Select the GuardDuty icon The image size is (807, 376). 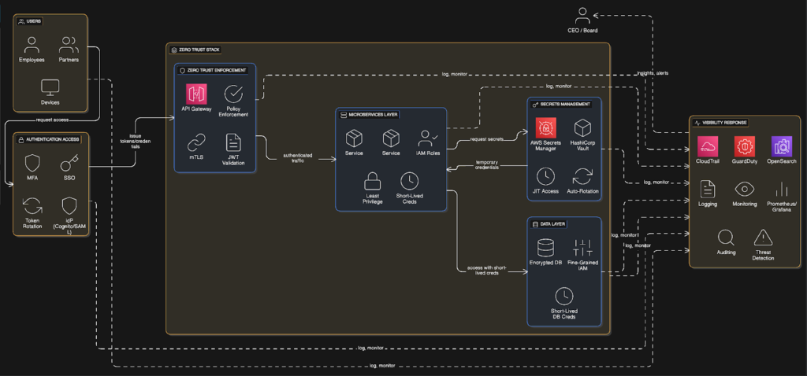click(x=745, y=146)
